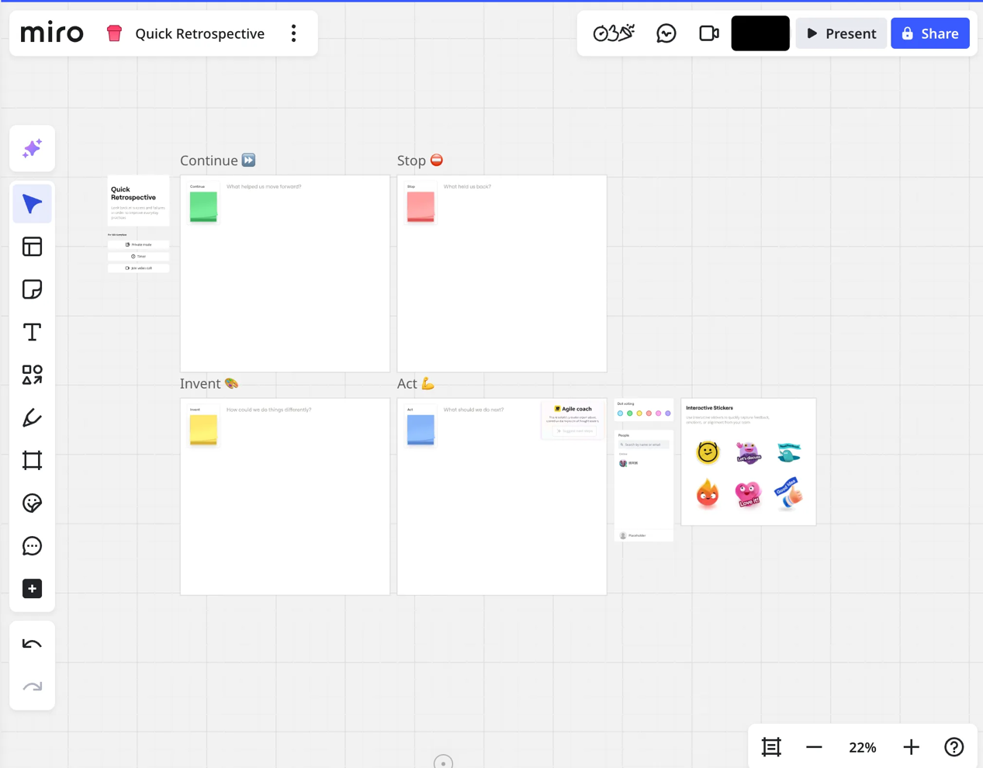Select the Pen drawing tool
Viewport: 983px width, 768px height.
[32, 418]
